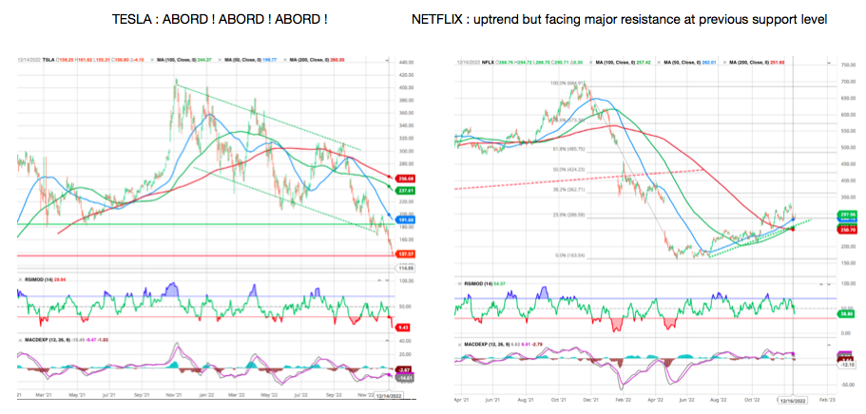Click the RSIMOD (14) label on Netflix chart
This screenshot has height=414, width=866.
point(478,284)
